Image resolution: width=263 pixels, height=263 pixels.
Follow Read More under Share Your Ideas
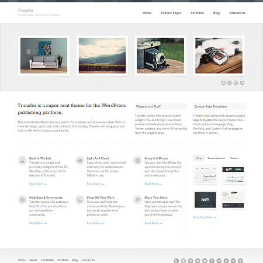click(x=153, y=223)
